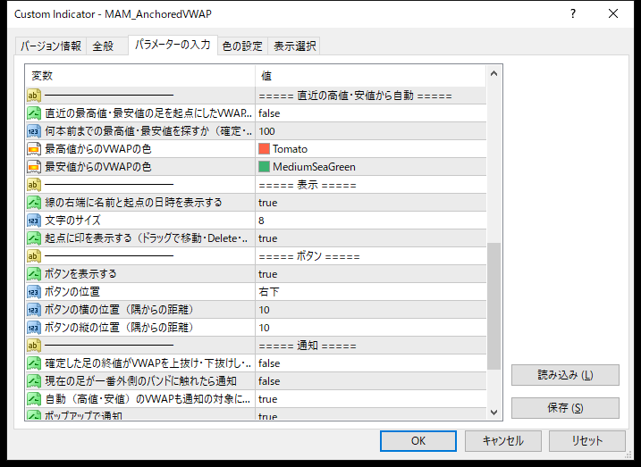Click the 保存 (S) button

[x=565, y=408]
